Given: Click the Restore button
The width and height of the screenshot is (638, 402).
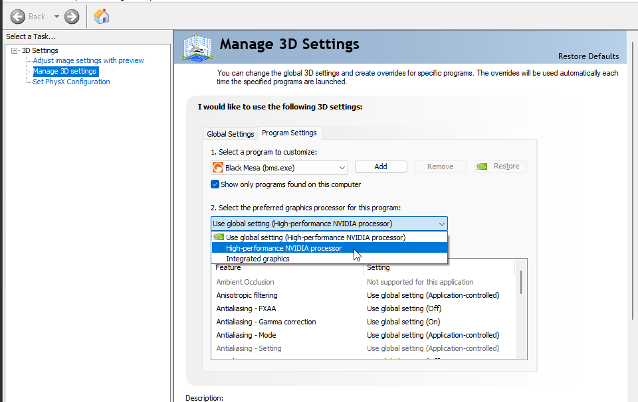Looking at the screenshot, I should 500,167.
